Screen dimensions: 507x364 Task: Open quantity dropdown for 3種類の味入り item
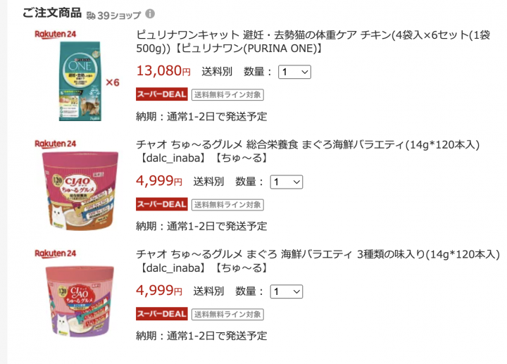286,291
